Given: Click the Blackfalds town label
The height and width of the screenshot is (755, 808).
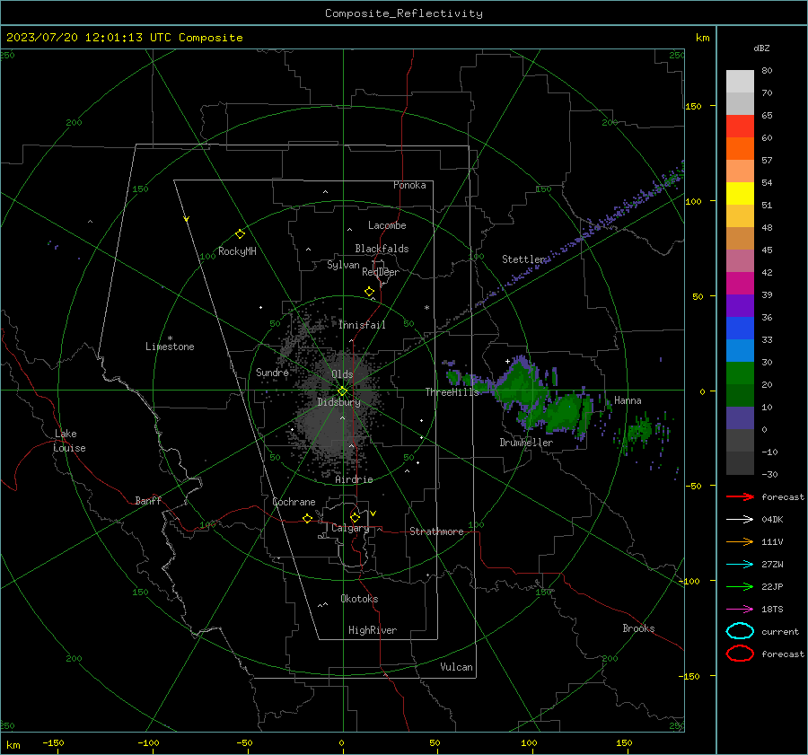Looking at the screenshot, I should [382, 249].
